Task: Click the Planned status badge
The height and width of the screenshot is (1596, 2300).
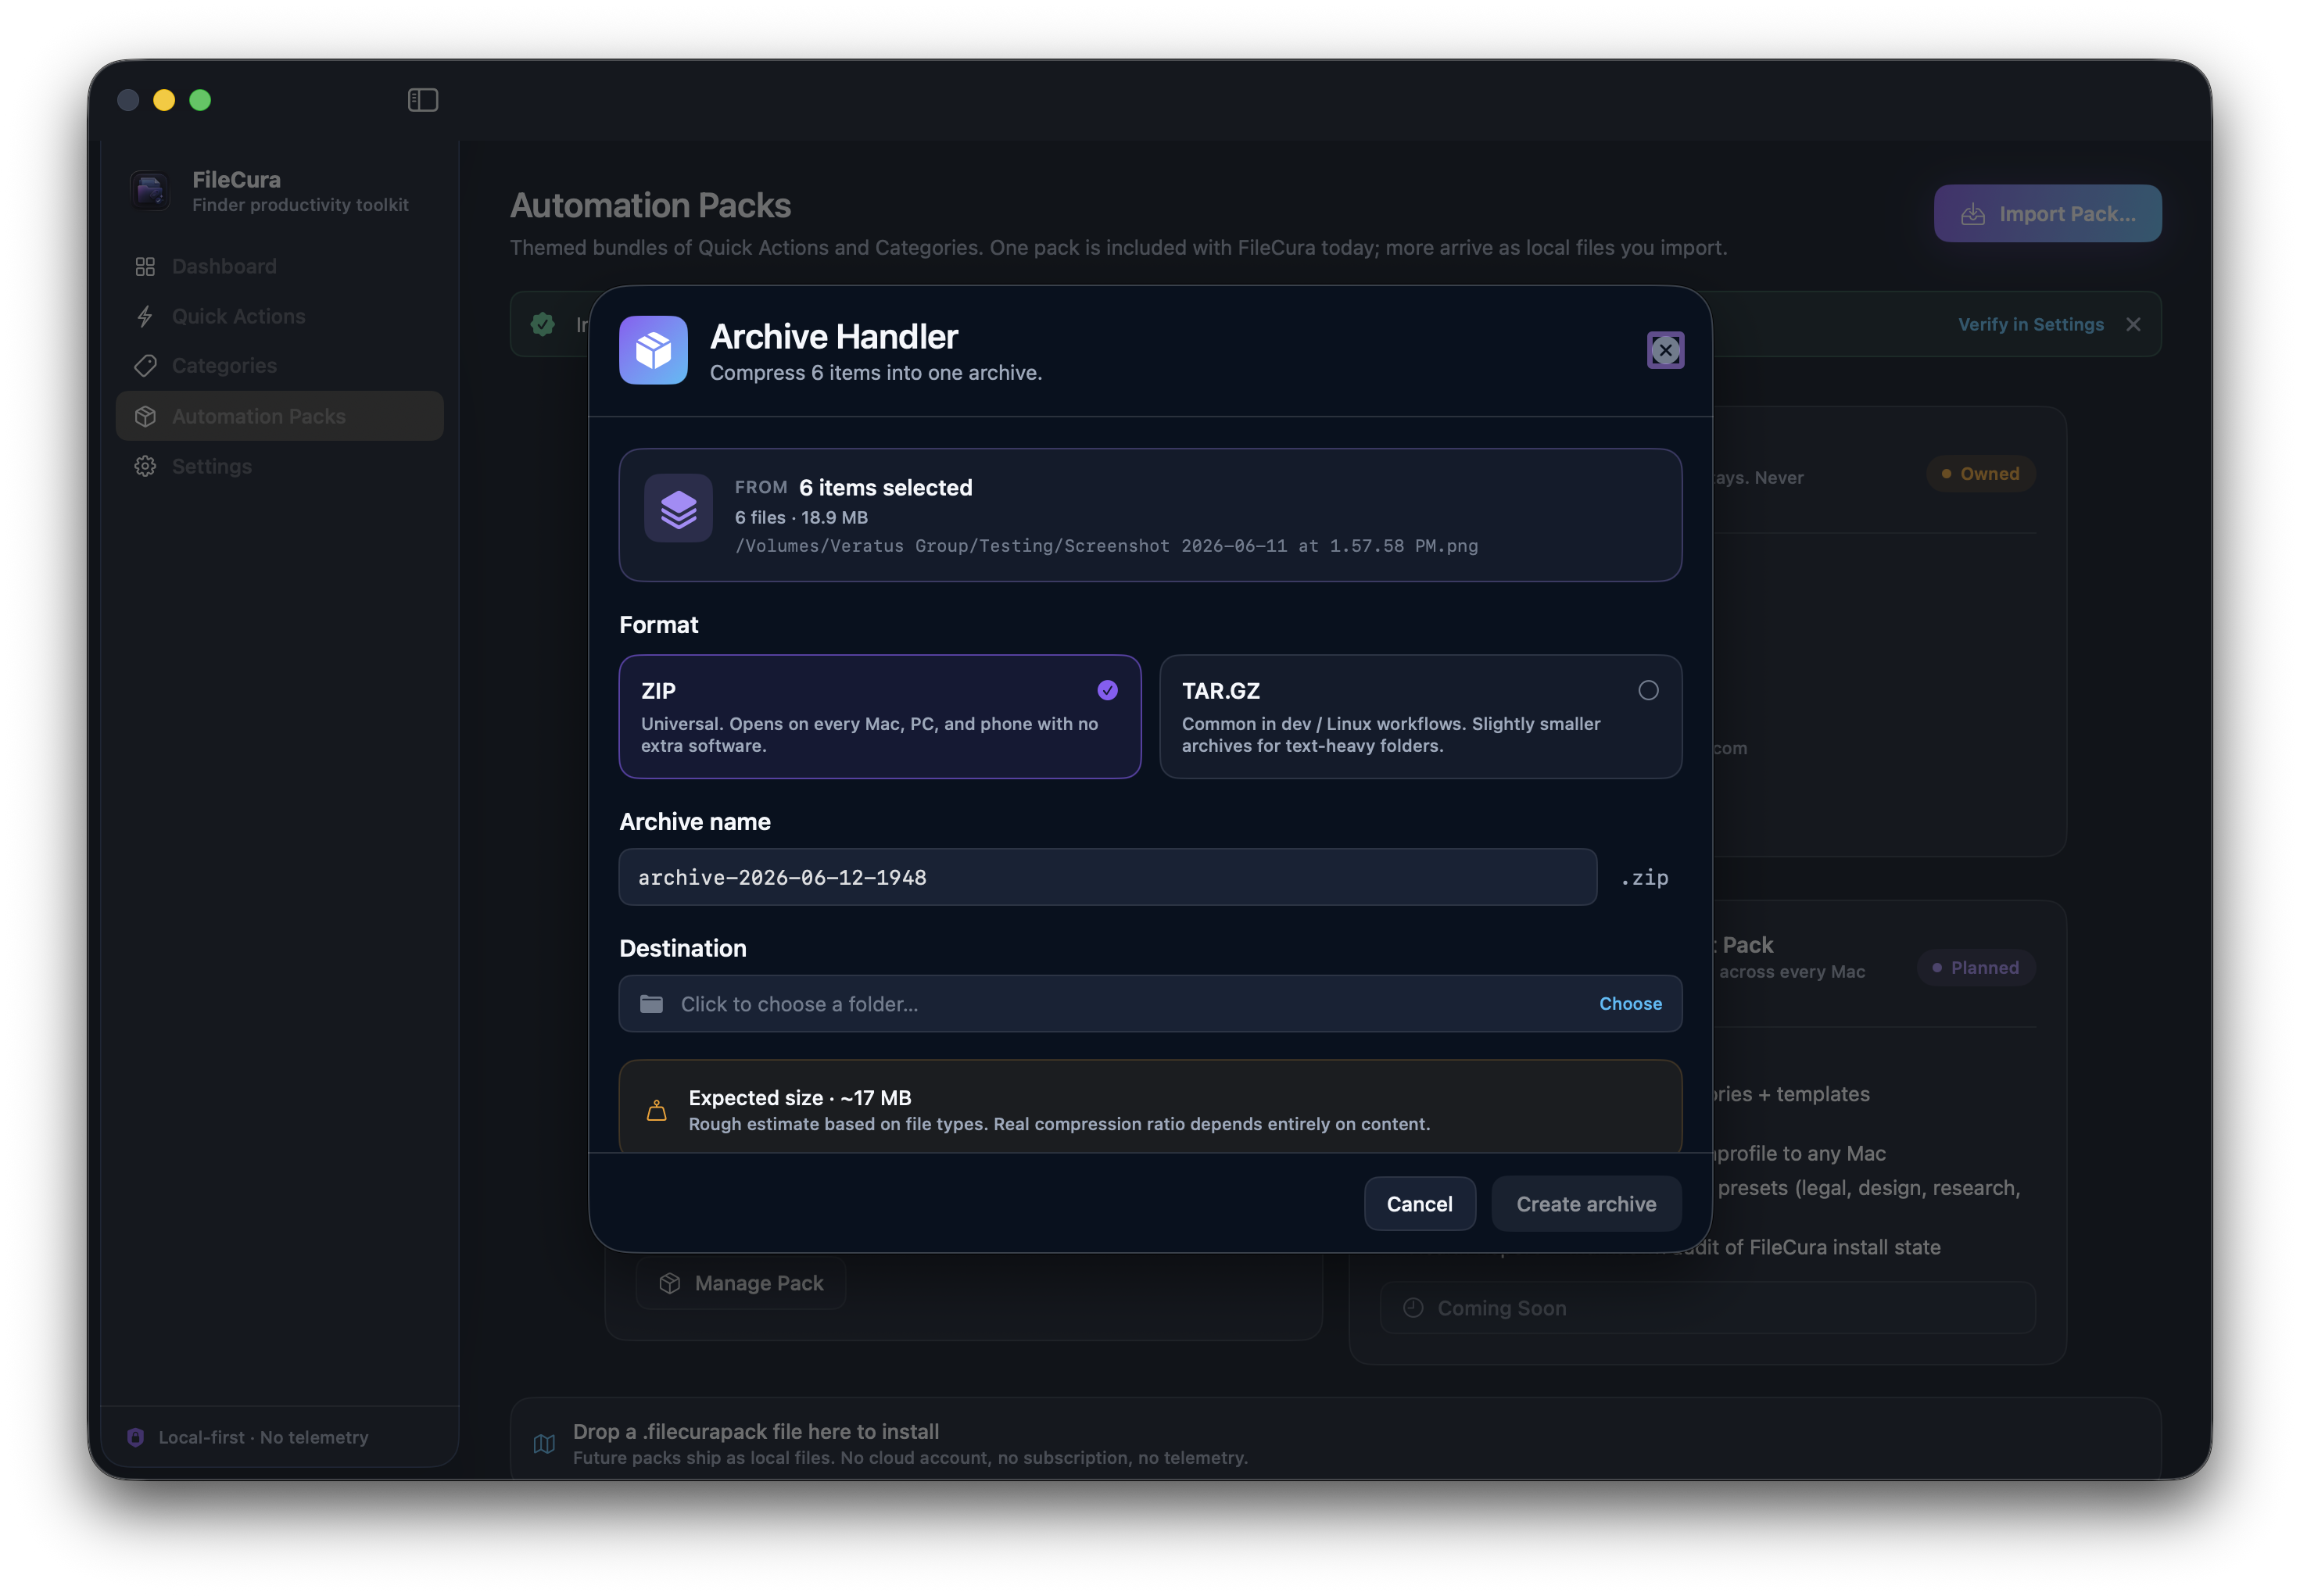Action: (1975, 967)
